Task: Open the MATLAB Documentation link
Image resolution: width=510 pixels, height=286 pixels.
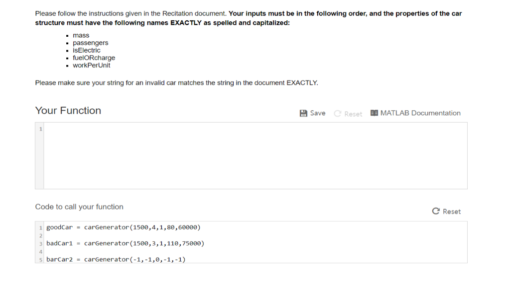Action: click(421, 113)
